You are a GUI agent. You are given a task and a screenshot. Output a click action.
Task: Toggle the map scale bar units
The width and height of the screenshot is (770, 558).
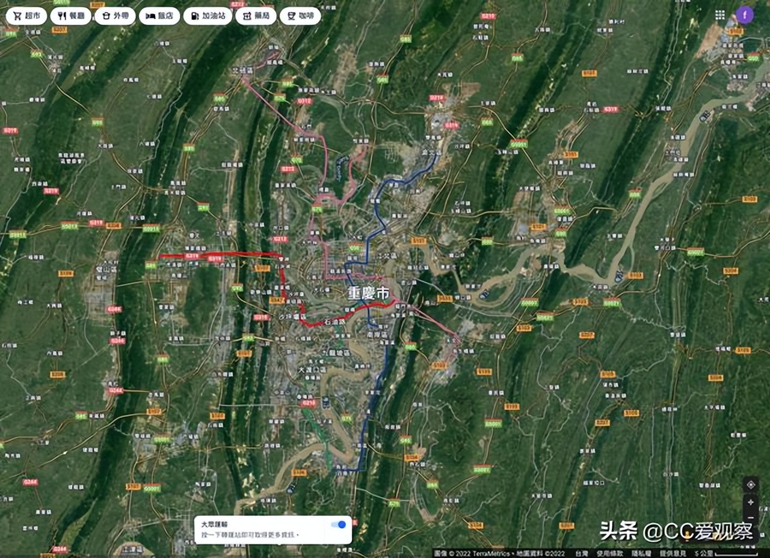(x=727, y=553)
